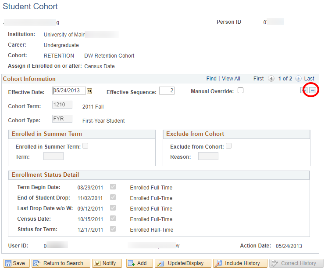Add a new row with the plus button
The width and height of the screenshot is (328, 273).
pos(304,91)
